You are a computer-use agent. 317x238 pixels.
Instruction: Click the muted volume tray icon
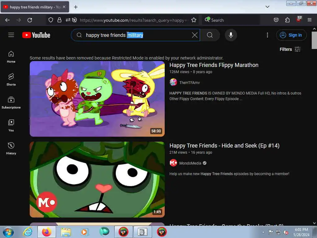click(x=286, y=232)
